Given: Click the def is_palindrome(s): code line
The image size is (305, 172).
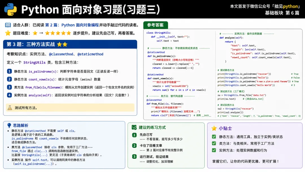Looking at the screenshot, I should [x=162, y=56].
